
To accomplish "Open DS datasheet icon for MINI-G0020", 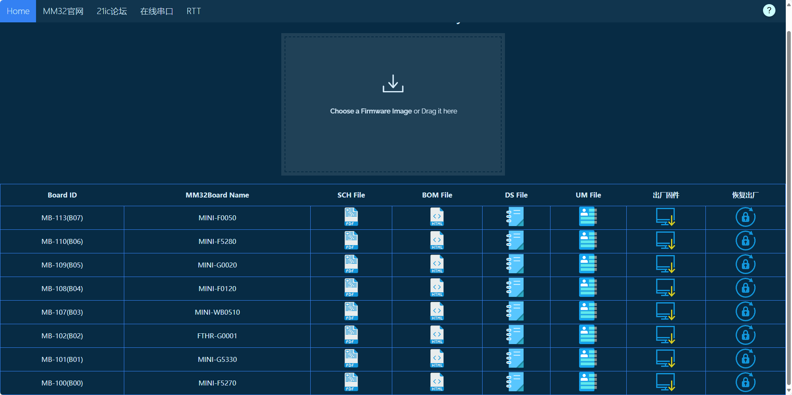I will (515, 264).
